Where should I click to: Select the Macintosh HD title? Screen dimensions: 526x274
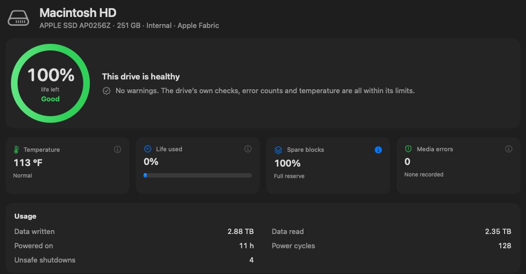pyautogui.click(x=78, y=13)
